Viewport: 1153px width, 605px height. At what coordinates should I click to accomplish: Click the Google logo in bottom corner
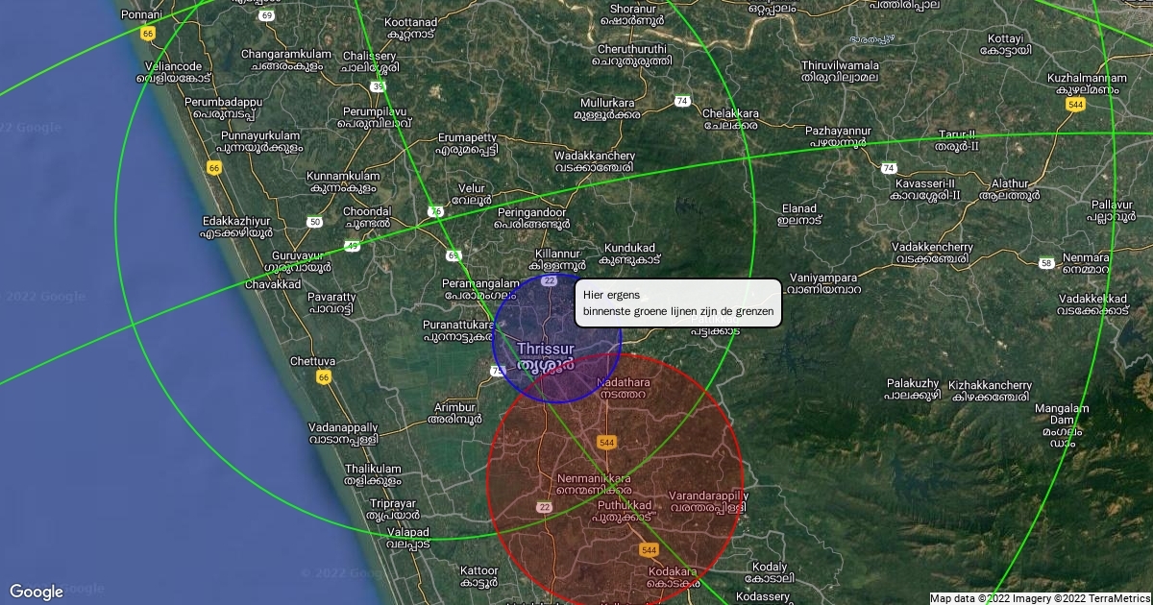point(37,592)
